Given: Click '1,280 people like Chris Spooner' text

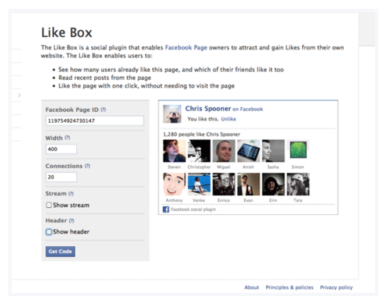Looking at the screenshot, I should (201, 134).
